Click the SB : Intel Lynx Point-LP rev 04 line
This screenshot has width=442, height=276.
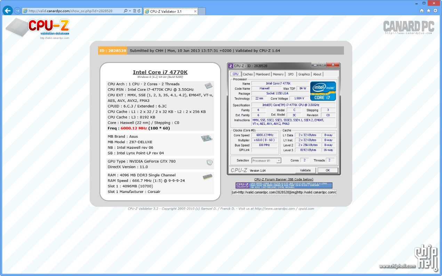coord(136,153)
